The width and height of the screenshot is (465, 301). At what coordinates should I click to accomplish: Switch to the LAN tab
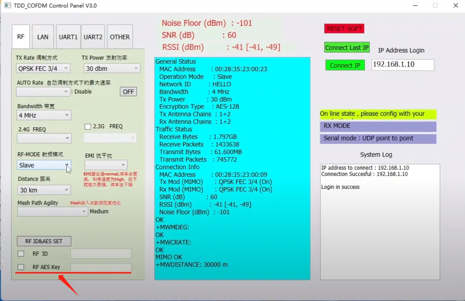pos(43,36)
